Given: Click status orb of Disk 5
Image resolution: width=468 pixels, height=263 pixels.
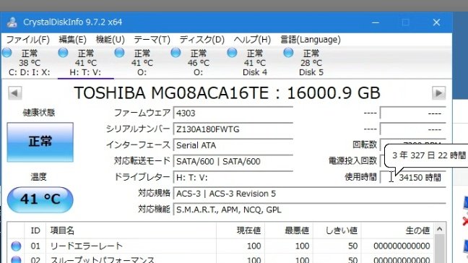Looking at the screenshot, I should pos(288,53).
